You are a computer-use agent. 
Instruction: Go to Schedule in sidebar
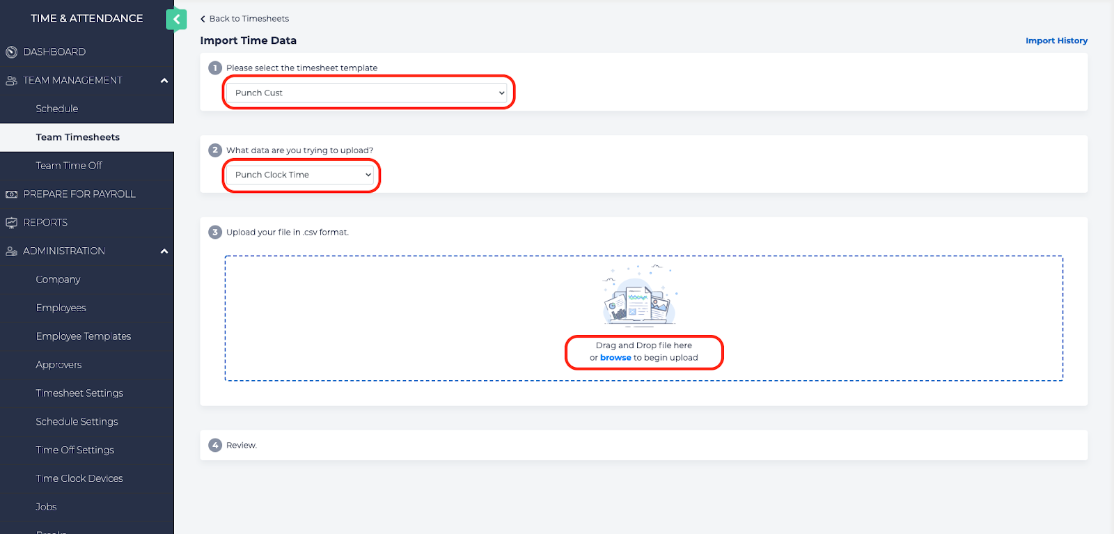57,109
